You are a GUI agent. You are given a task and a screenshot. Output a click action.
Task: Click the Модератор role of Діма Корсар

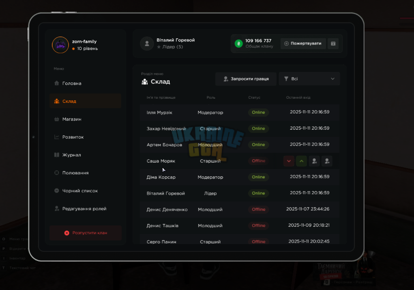click(x=210, y=177)
